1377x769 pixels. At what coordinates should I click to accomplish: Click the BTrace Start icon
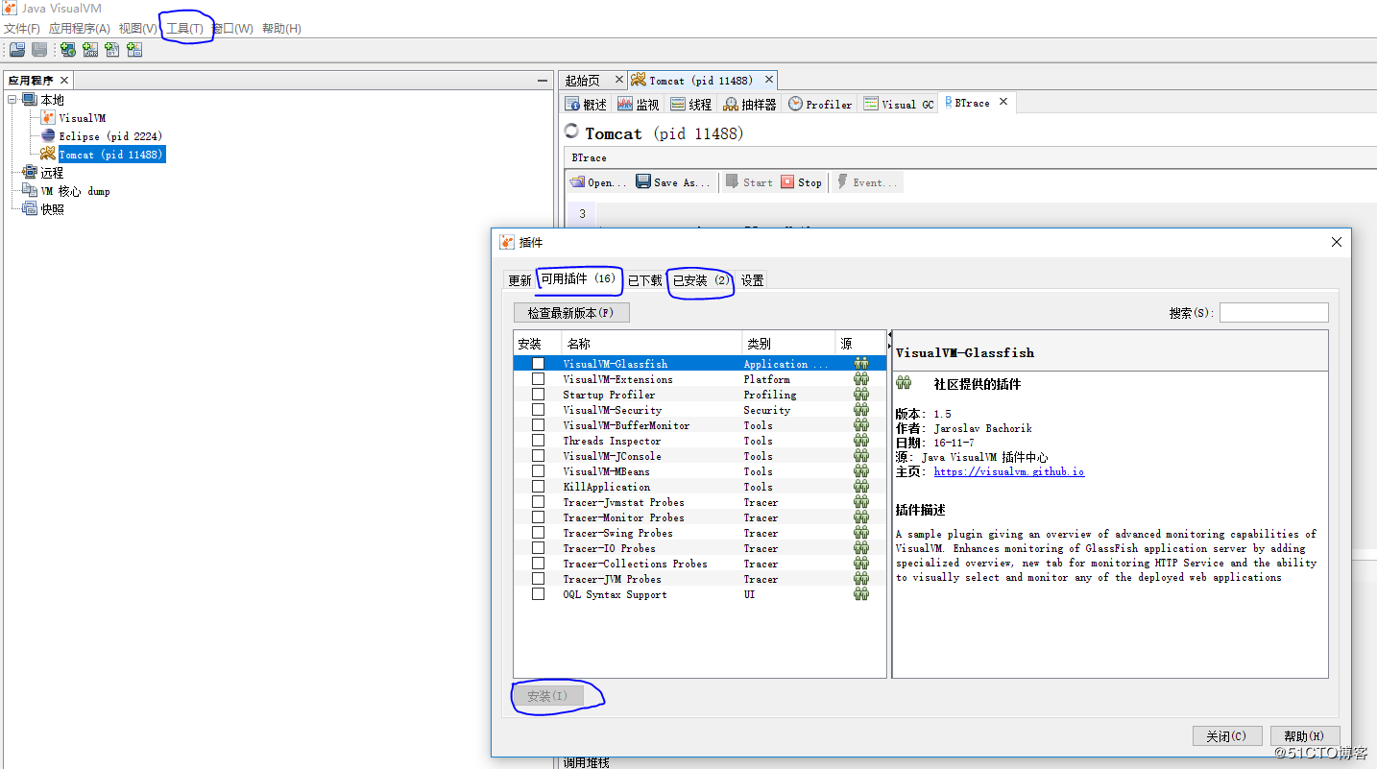click(x=732, y=181)
